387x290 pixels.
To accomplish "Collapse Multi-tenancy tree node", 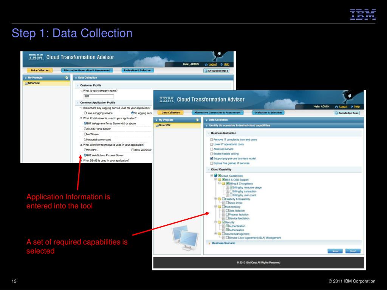I will click(x=215, y=207).
